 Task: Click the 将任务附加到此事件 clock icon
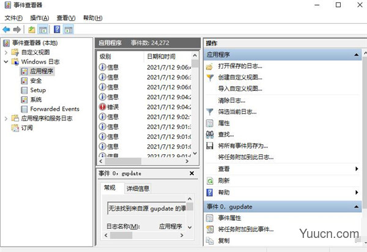click(210, 229)
